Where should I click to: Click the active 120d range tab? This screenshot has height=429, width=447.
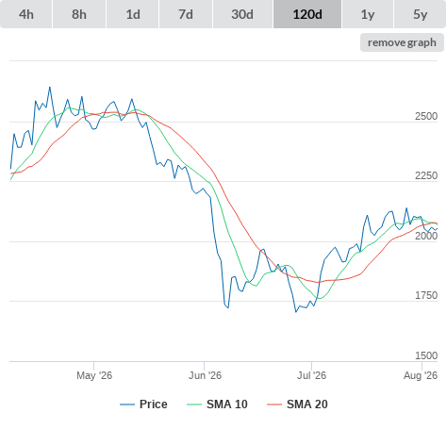point(307,14)
